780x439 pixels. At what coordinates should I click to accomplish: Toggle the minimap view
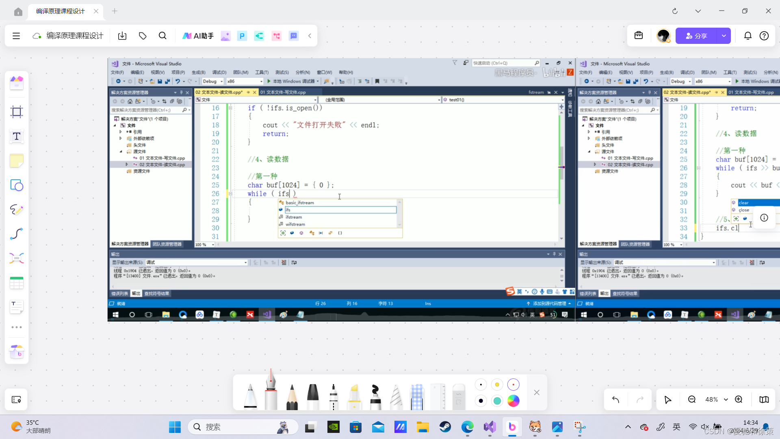pos(764,400)
